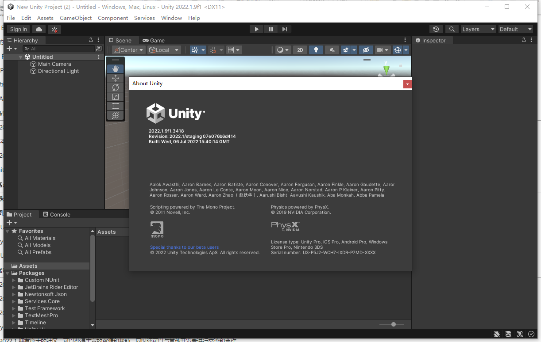Open the GameObject menu

tap(75, 18)
